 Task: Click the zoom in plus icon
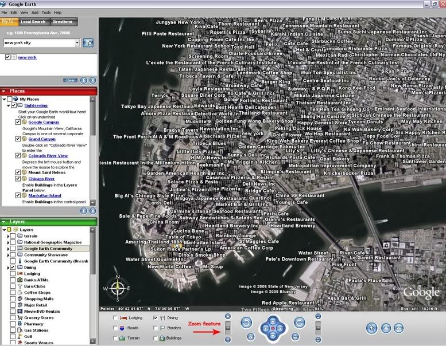coord(228,316)
